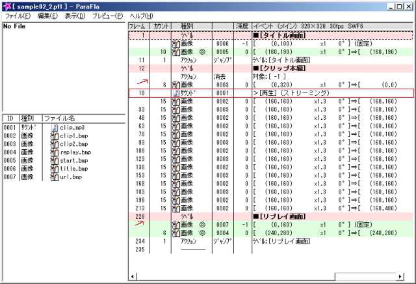416x284 pixels.
Task: Select file name title.bmp
Action: [74, 169]
